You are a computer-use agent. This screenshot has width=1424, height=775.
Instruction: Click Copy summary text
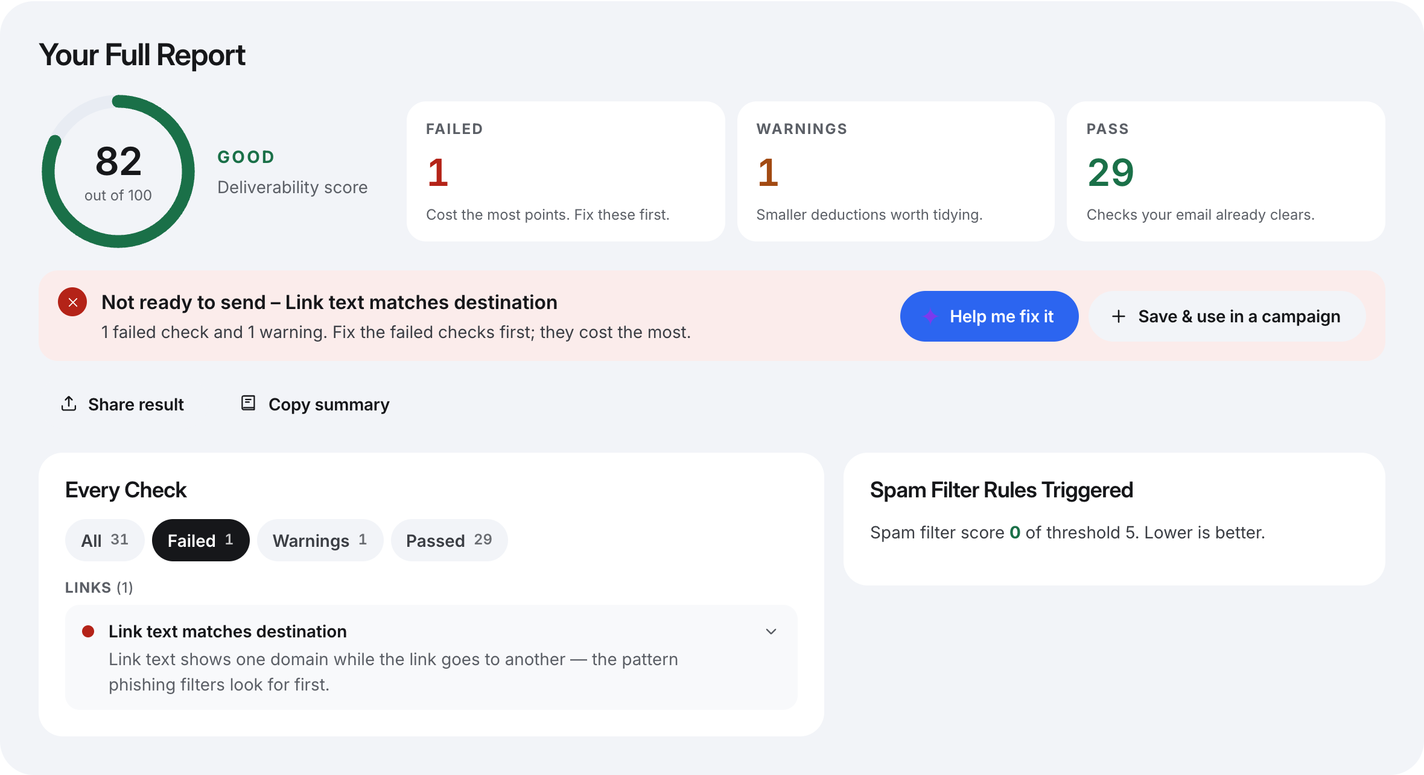pos(329,404)
